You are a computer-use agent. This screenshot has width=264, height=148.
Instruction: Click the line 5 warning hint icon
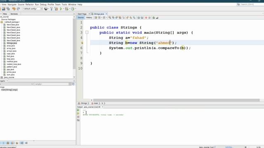click(x=82, y=43)
